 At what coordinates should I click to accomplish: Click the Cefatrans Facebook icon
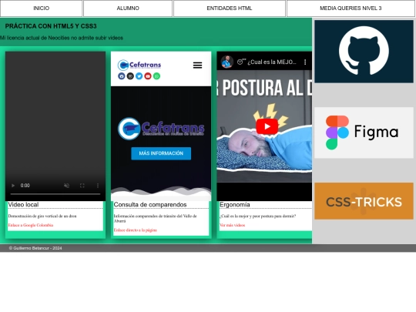[122, 76]
